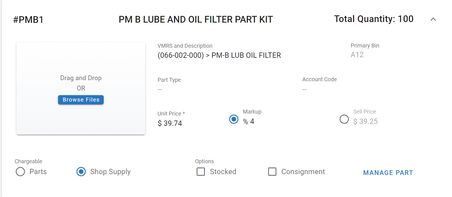Image resolution: width=452 pixels, height=197 pixels.
Task: Enable the Stocked checkbox
Action: (201, 172)
